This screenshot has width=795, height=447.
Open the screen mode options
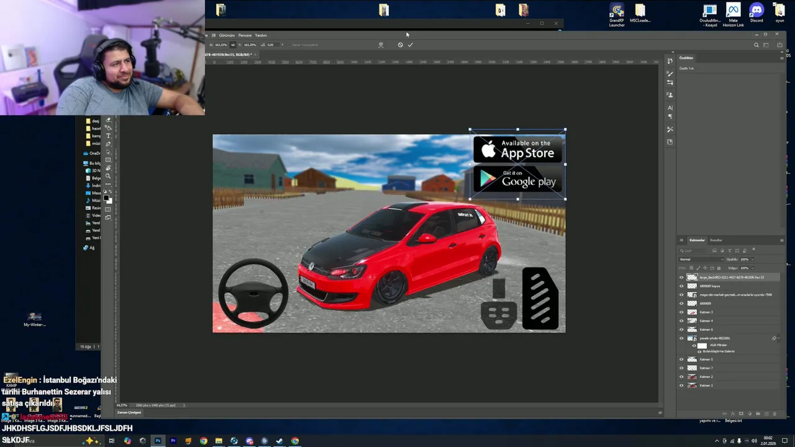tap(108, 217)
